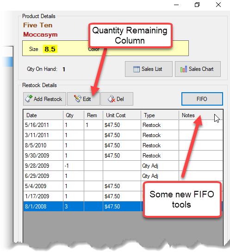Screen dimensions: 230x252
Task: Click the Sales Chart button label
Action: coord(201,69)
